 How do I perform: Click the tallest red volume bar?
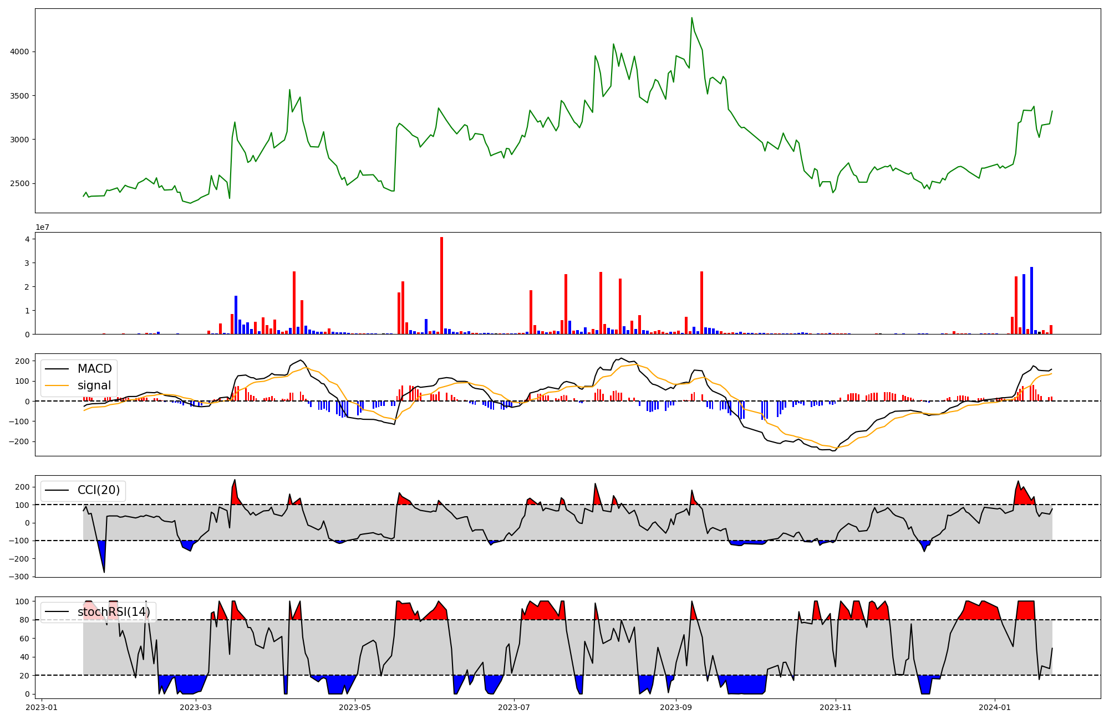[x=441, y=286]
